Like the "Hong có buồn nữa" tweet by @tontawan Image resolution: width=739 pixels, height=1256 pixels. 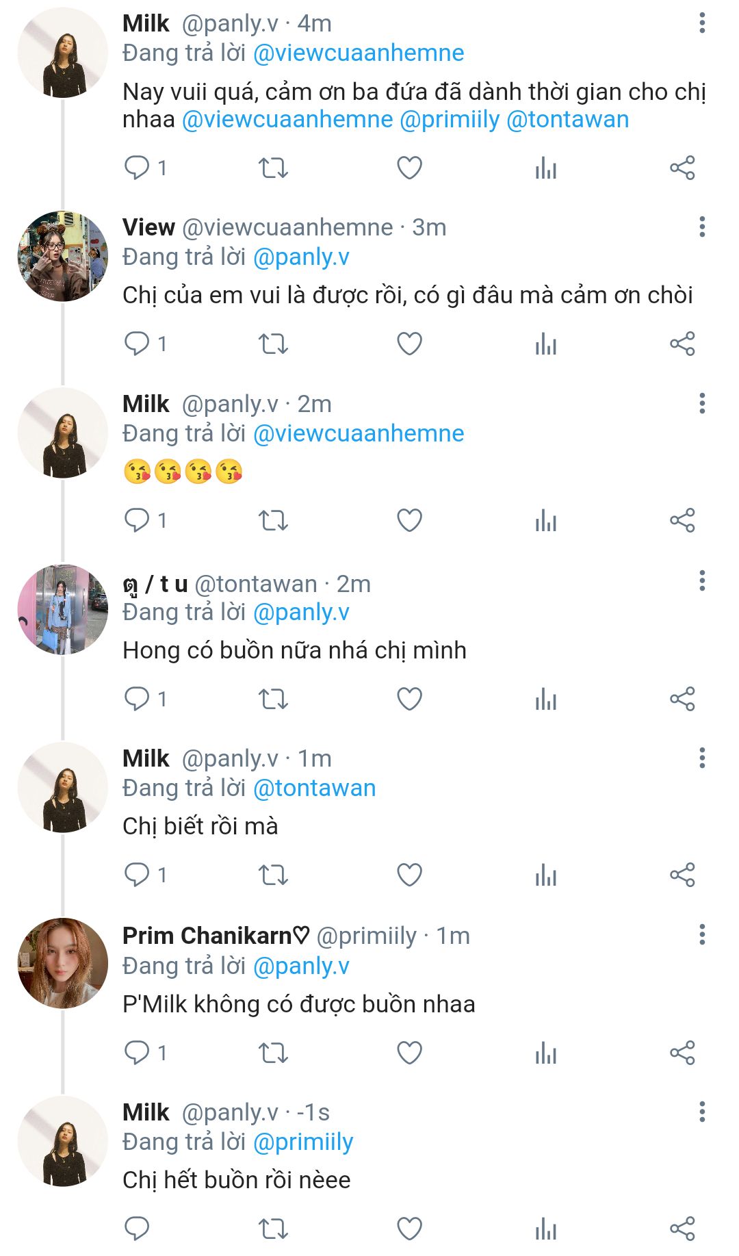click(x=409, y=699)
